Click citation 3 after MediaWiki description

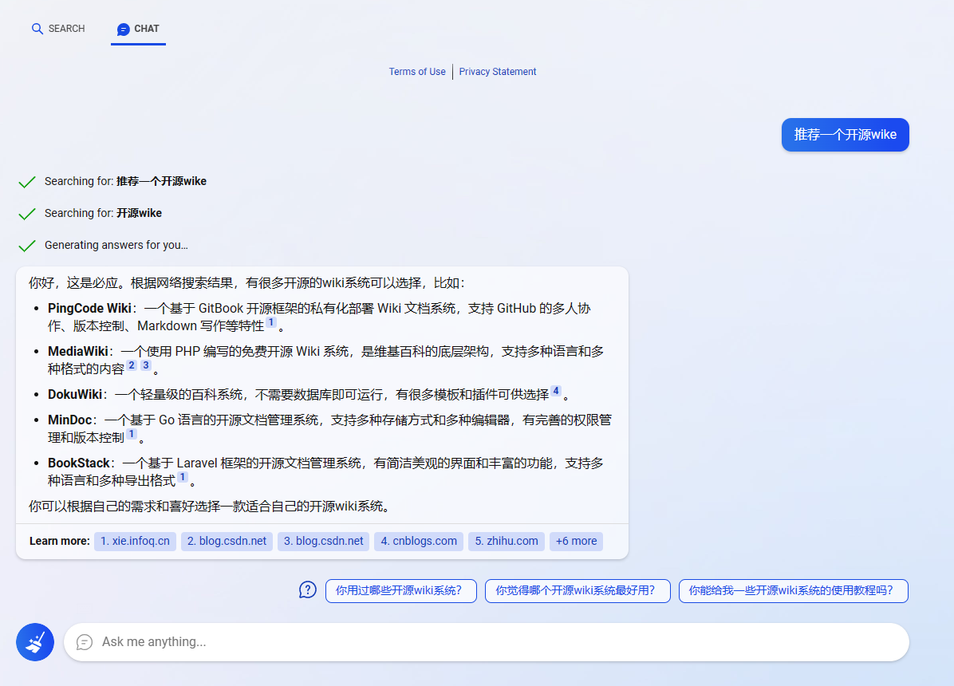pos(146,365)
